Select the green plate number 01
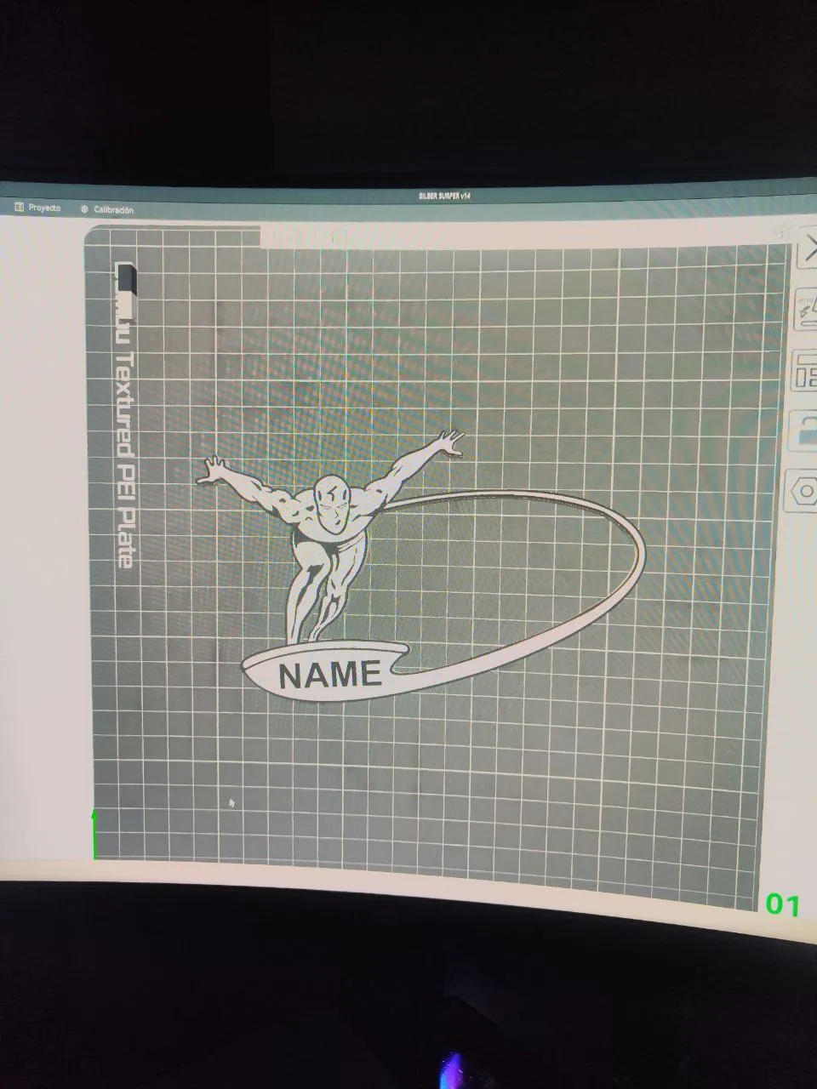The height and width of the screenshot is (1089, 817). [782, 904]
